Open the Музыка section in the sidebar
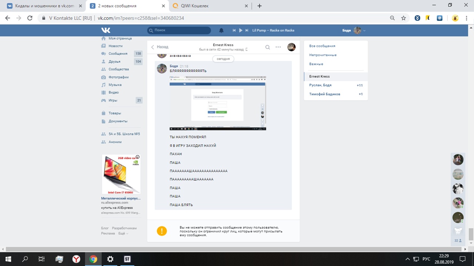 [115, 85]
